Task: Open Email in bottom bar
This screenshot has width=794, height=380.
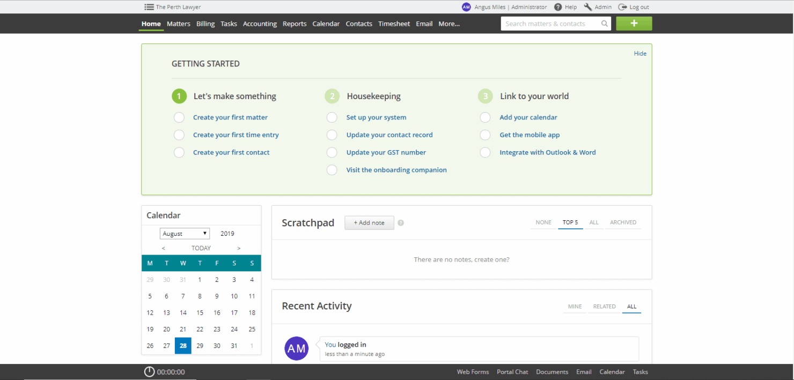Action: (584, 372)
